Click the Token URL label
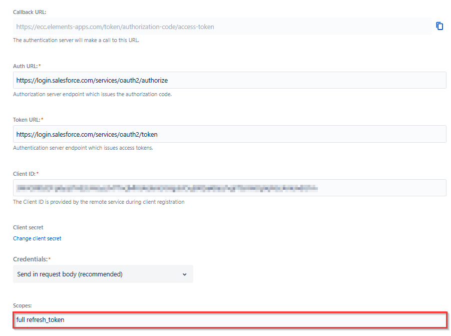The width and height of the screenshot is (451, 336). pos(28,120)
